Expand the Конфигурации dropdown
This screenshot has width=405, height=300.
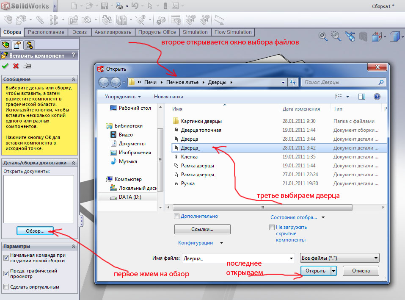tap(222, 243)
